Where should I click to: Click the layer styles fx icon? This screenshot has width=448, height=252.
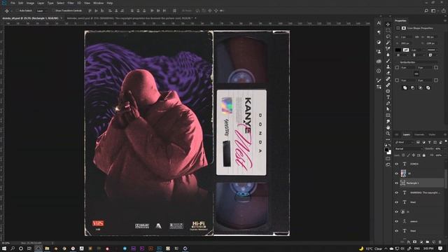point(409,242)
